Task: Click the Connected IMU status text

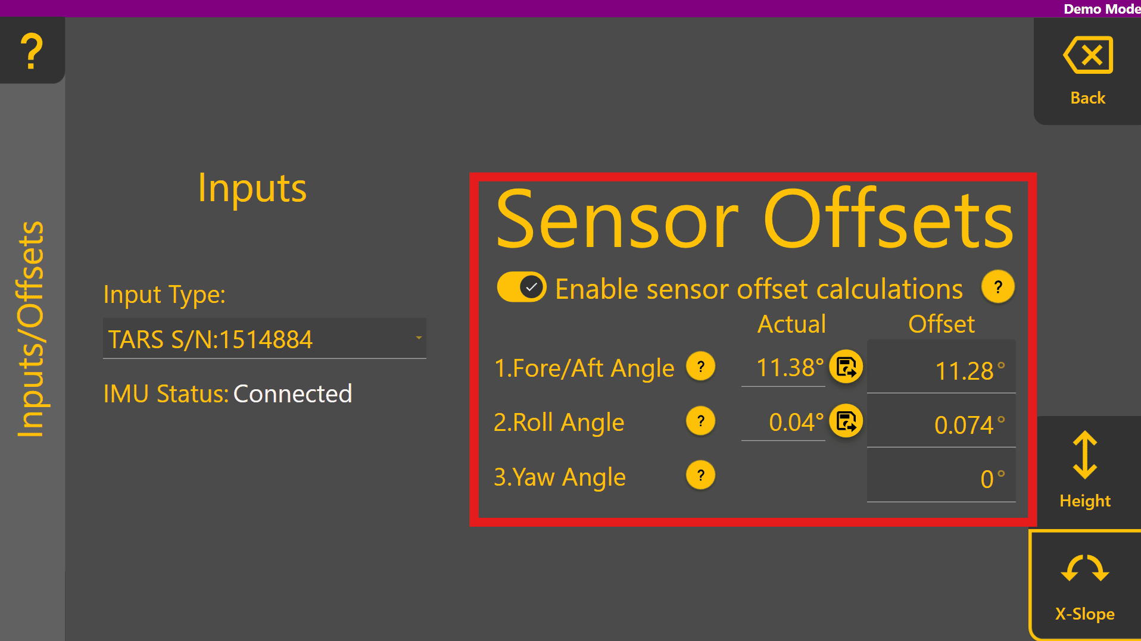Action: tap(292, 394)
